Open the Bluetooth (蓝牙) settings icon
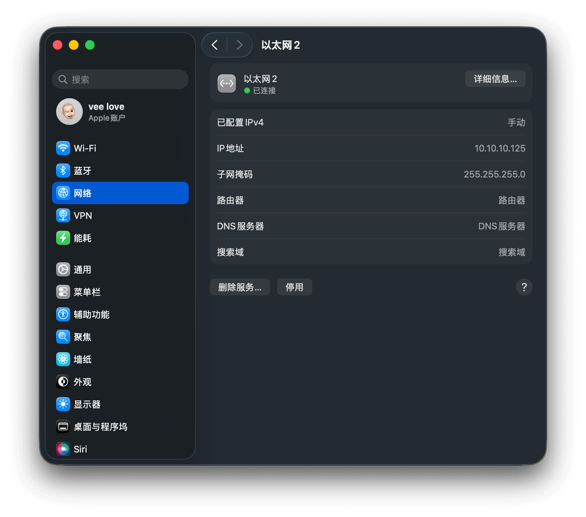 pyautogui.click(x=63, y=170)
